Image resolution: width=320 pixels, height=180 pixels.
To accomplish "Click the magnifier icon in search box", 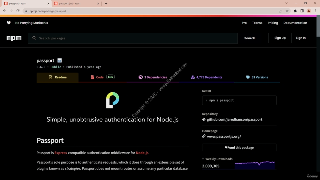I will pyautogui.click(x=34, y=38).
